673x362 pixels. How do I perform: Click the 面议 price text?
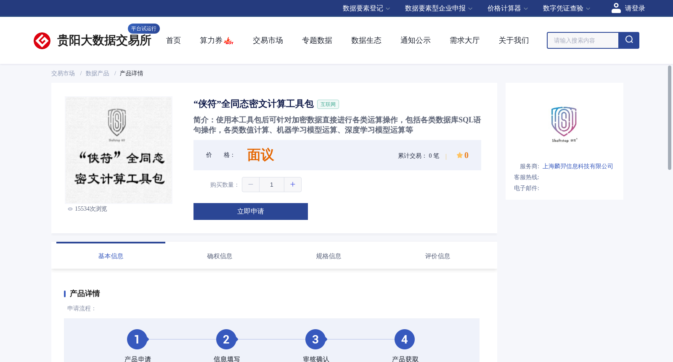point(260,155)
